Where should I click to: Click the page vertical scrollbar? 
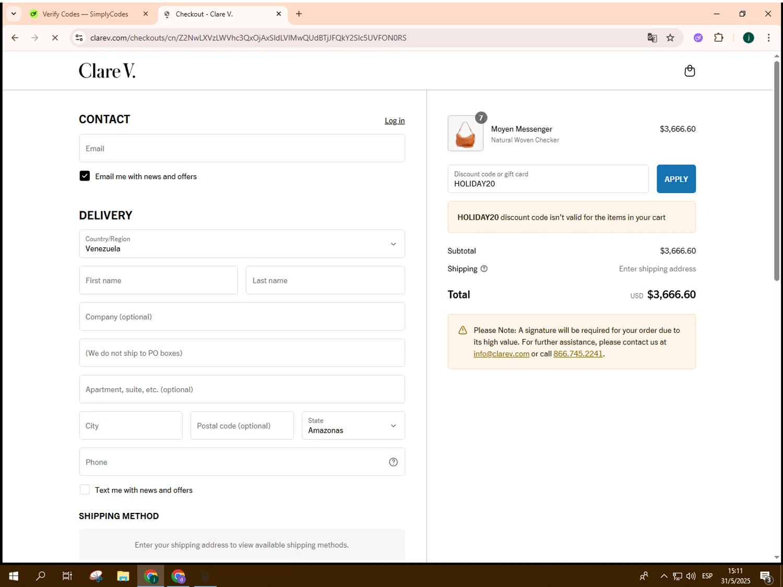pyautogui.click(x=777, y=171)
